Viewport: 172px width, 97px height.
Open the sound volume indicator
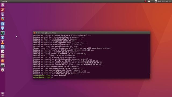coord(159,1)
